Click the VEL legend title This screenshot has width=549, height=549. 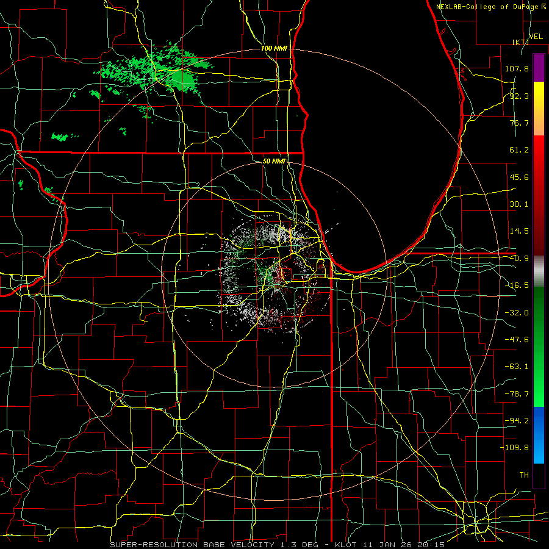click(x=536, y=37)
